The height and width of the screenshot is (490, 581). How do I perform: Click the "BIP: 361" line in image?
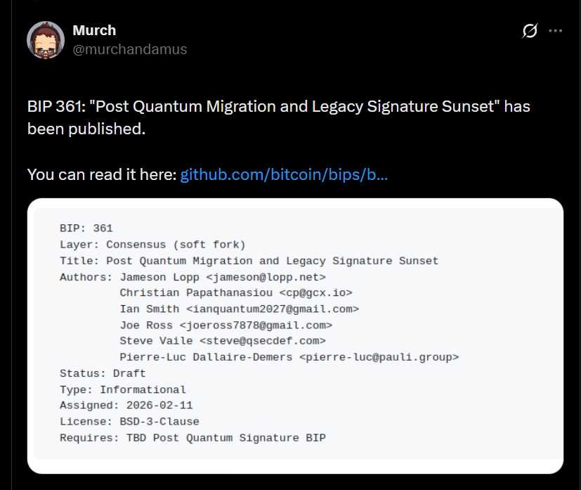coord(86,228)
